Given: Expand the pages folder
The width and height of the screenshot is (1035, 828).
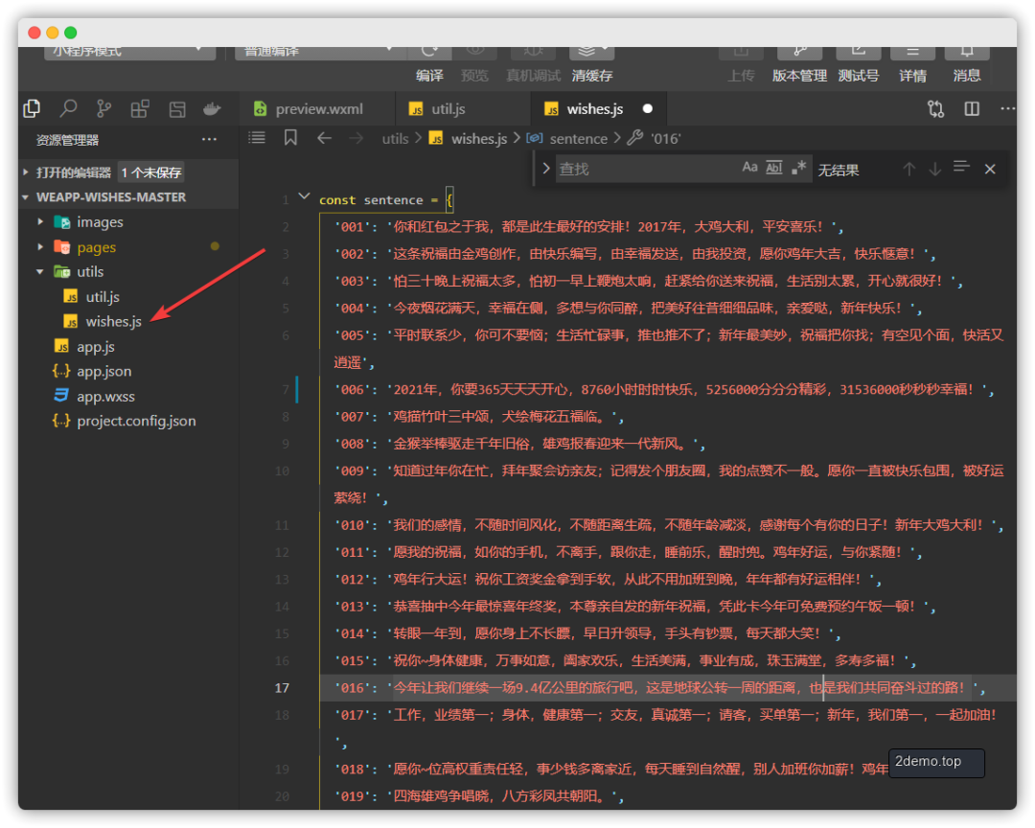Looking at the screenshot, I should tap(40, 247).
